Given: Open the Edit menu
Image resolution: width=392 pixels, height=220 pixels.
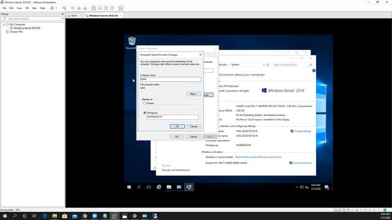Looking at the screenshot, I should coord(12,8).
